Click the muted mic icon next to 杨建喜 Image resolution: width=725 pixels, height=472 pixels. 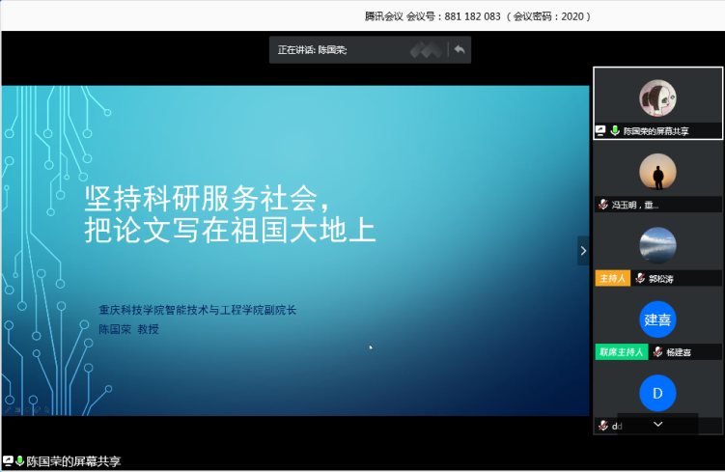[657, 352]
